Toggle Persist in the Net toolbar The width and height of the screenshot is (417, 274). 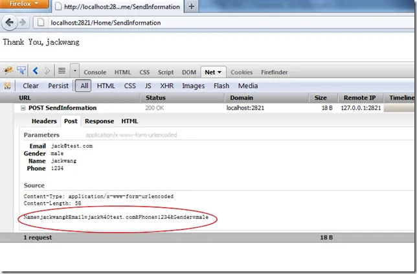pos(58,86)
